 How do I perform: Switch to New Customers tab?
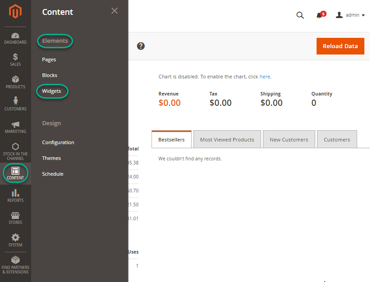[289, 140]
